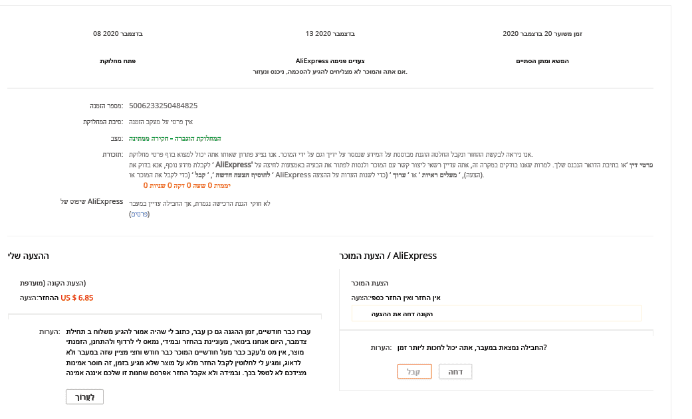Select the 'צעדים פנימה AliExpress' timeline step

pyautogui.click(x=330, y=61)
